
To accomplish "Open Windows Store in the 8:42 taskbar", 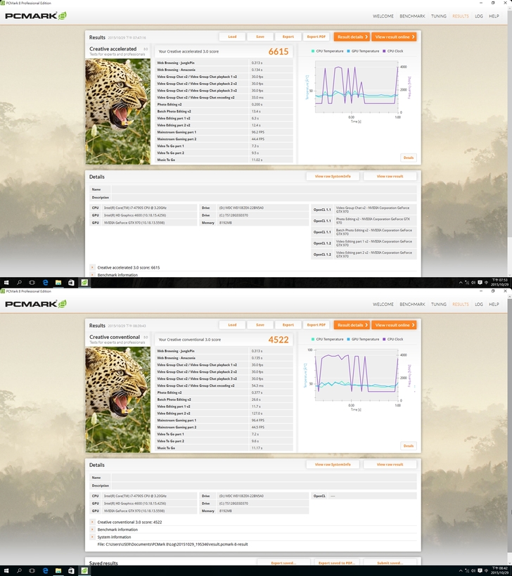I will point(71,572).
